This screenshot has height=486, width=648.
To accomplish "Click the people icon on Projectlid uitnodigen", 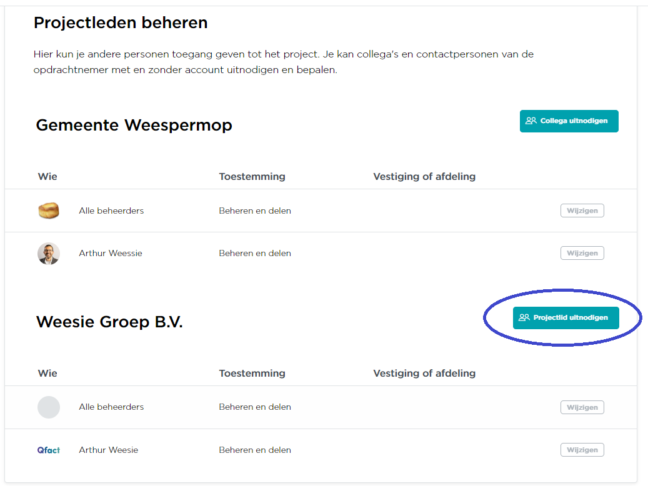I will click(524, 317).
